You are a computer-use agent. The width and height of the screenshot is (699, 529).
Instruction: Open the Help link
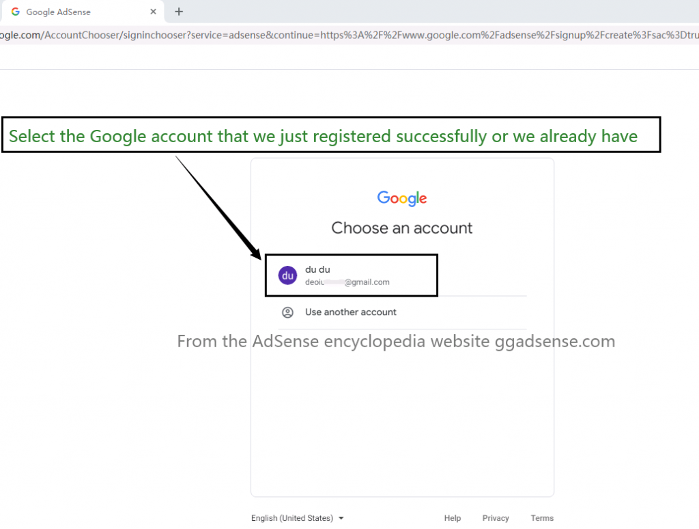point(452,518)
